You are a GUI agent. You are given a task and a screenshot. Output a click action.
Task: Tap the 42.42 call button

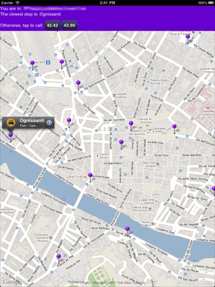[x=53, y=26]
